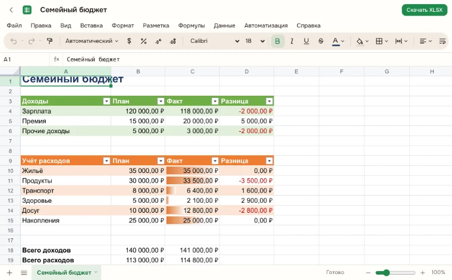
Task: Open sheet tab options chevron
Action: click(x=96, y=272)
